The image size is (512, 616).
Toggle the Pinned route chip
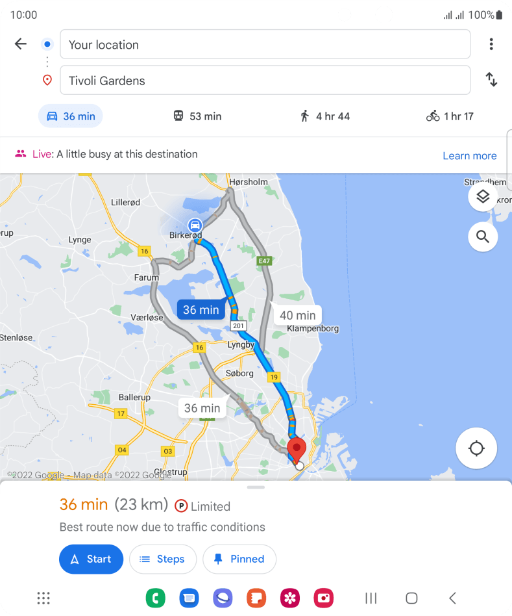(x=239, y=559)
